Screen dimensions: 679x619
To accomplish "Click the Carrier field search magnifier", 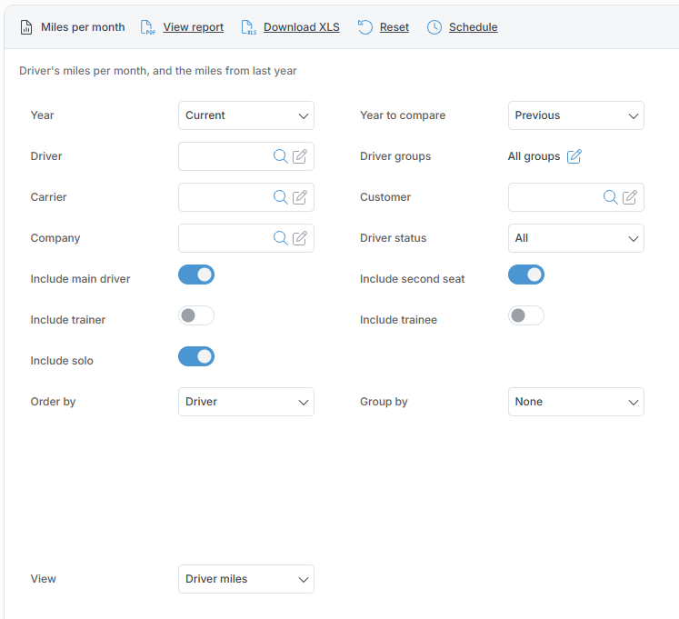I will click(x=281, y=197).
